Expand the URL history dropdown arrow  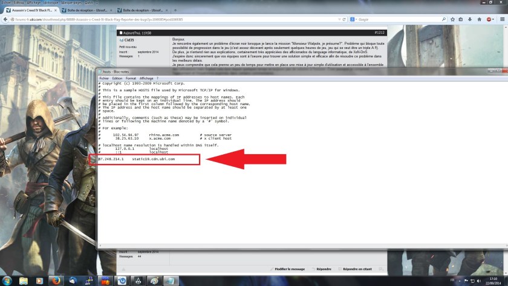[x=339, y=19]
